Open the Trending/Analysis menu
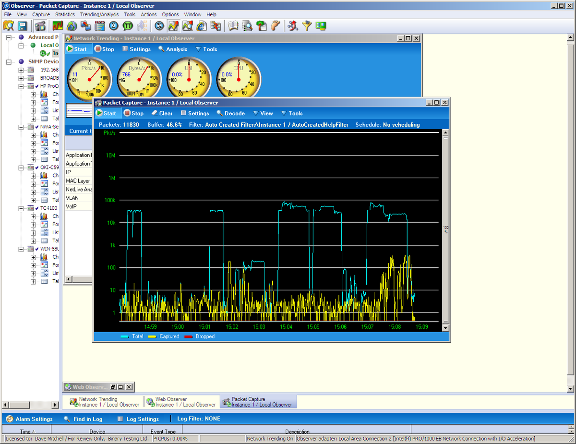576x444 pixels. [x=99, y=14]
